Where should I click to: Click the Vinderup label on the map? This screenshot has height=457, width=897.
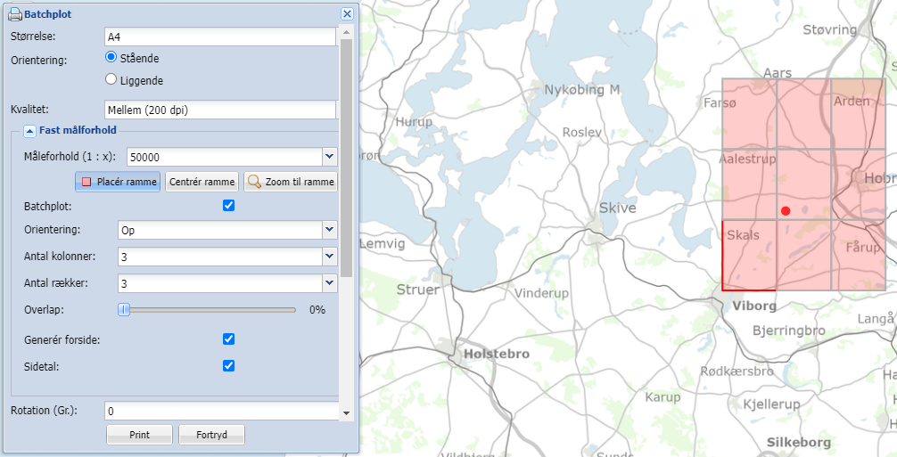click(542, 294)
